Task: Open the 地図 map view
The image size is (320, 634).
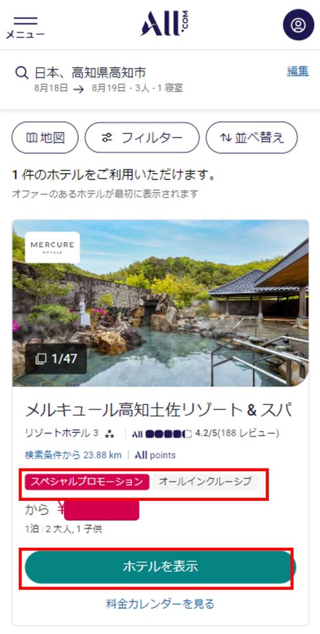Action: pyautogui.click(x=45, y=138)
